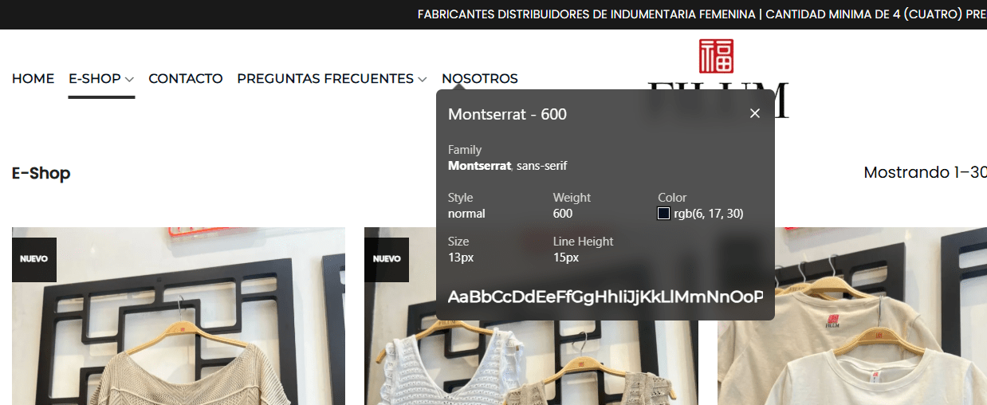Select PREGUNTAS FRECUENTES in the navigation

325,79
